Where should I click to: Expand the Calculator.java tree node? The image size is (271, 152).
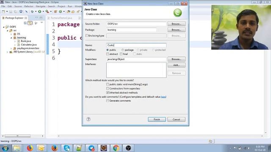pyautogui.click(x=15, y=45)
